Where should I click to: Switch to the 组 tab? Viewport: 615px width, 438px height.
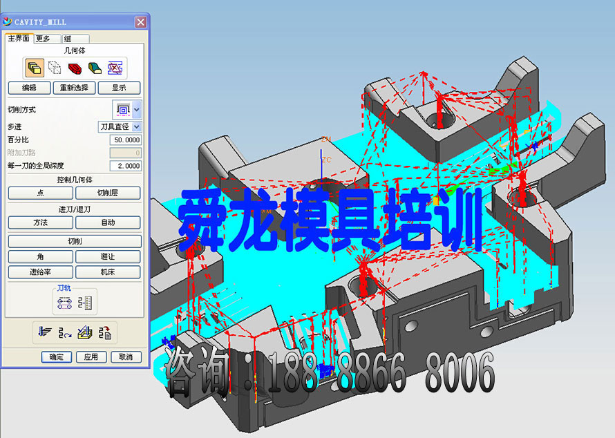68,39
